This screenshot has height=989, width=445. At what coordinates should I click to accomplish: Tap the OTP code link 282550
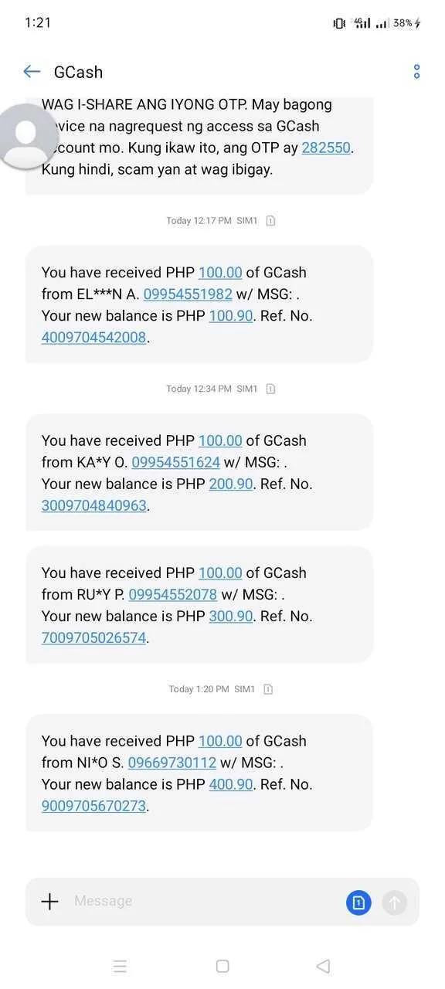tap(327, 148)
